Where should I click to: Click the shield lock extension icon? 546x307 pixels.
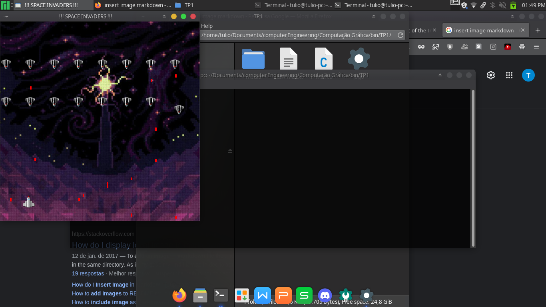450,47
